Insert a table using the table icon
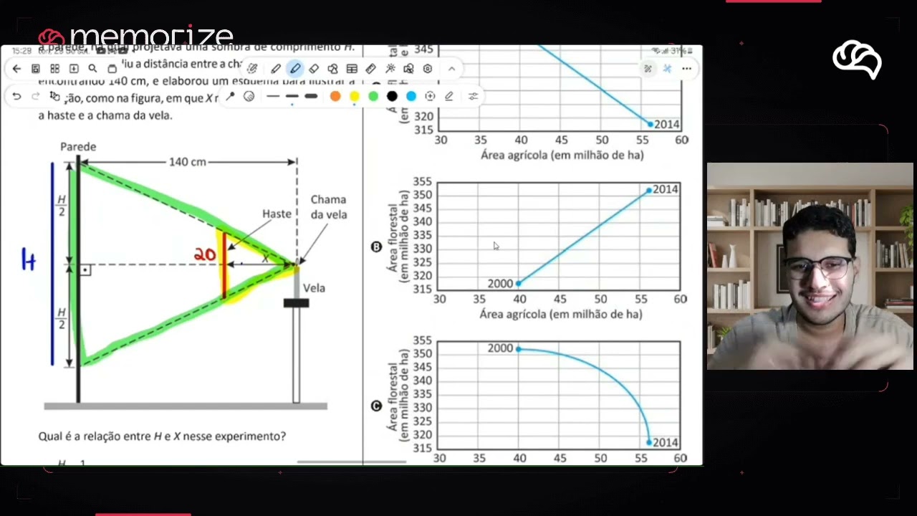917x516 pixels. [352, 69]
